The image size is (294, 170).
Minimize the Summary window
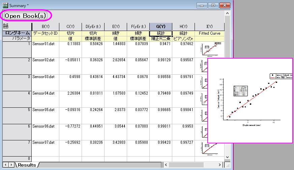tap(202, 5)
